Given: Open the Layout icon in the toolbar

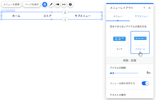Looking at the screenshot, I should [x=44, y=4].
